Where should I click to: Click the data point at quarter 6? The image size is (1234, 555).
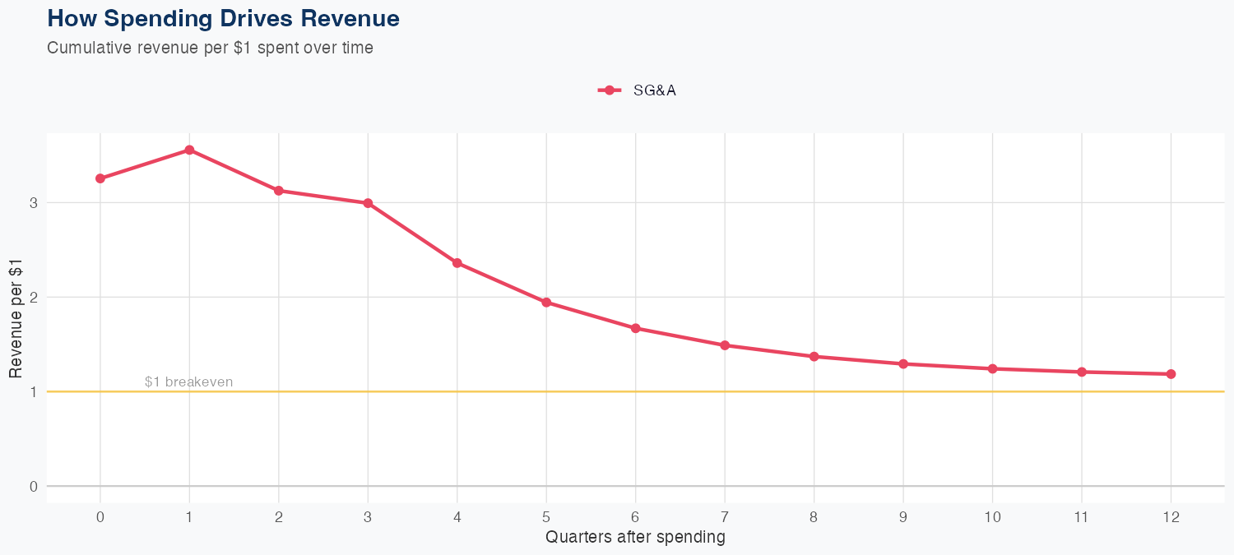pos(635,328)
